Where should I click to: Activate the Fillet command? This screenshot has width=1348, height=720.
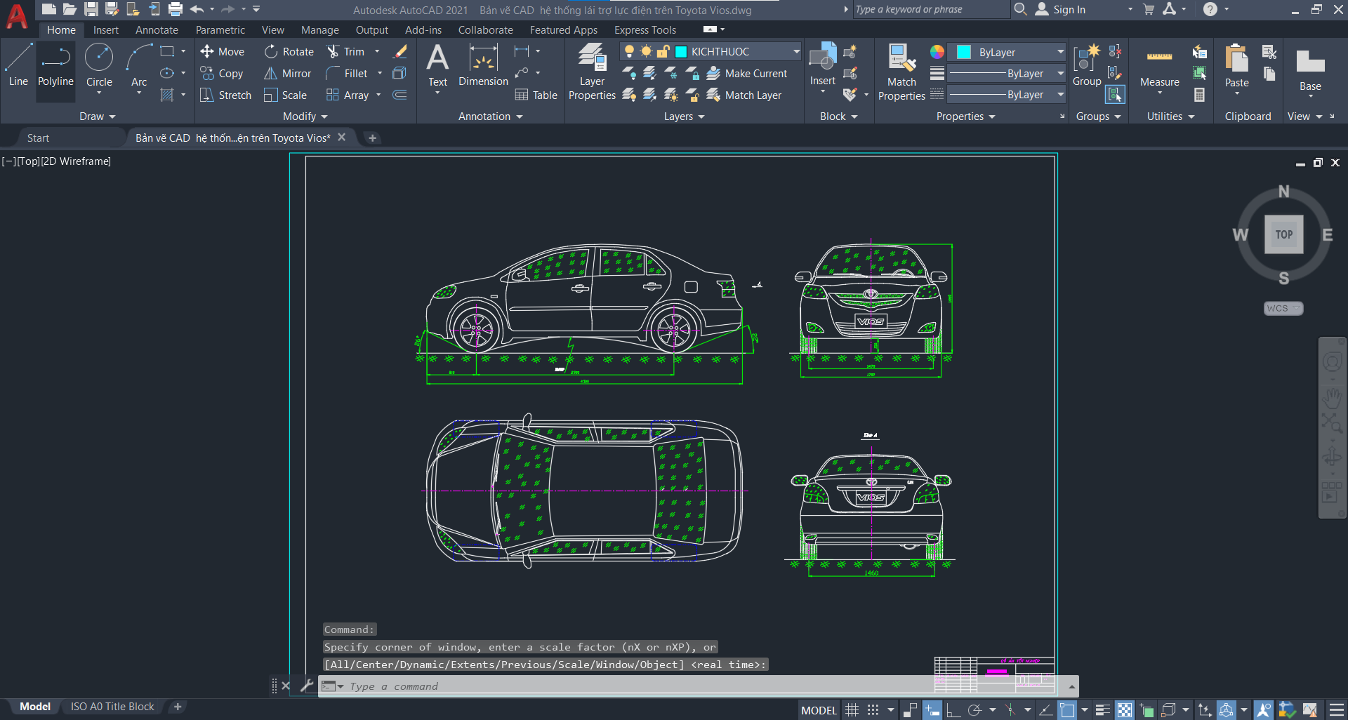[x=347, y=73]
